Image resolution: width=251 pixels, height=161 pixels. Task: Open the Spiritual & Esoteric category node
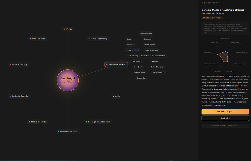19,96
